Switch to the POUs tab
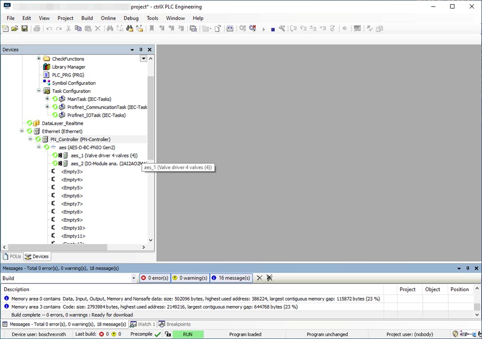This screenshot has width=482, height=339. (12, 256)
